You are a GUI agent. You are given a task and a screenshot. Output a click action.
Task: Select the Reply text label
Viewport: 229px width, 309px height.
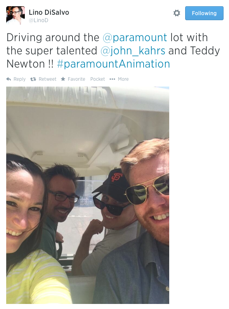point(19,79)
